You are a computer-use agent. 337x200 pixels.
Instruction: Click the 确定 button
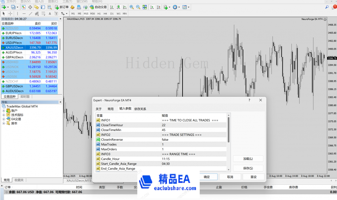(207, 177)
